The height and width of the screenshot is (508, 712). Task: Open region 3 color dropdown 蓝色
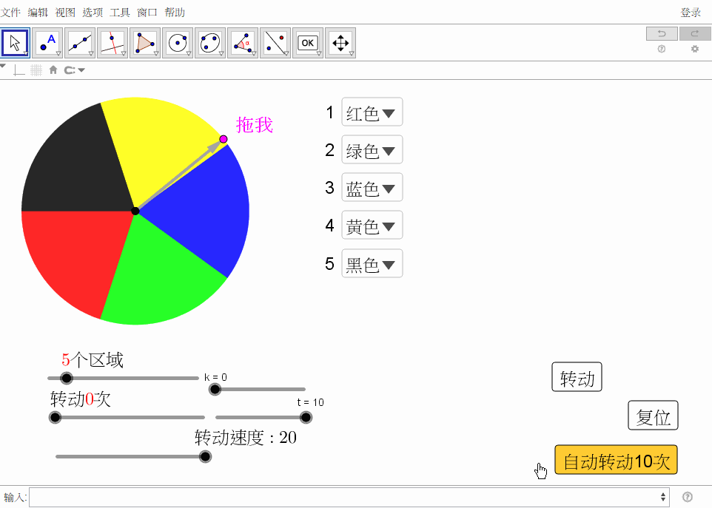pos(372,187)
